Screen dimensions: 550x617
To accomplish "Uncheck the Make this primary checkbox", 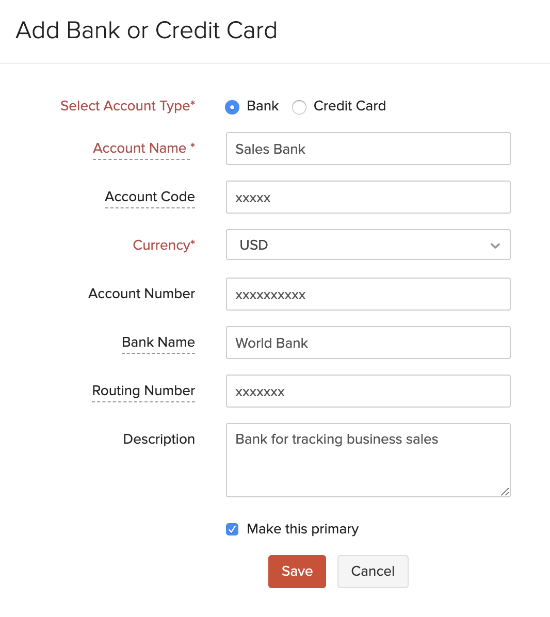I will point(232,529).
